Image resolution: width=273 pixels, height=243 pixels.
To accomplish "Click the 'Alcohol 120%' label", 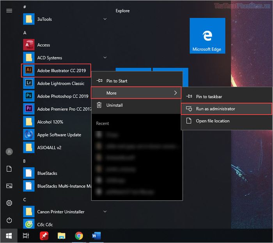I will coord(50,122).
